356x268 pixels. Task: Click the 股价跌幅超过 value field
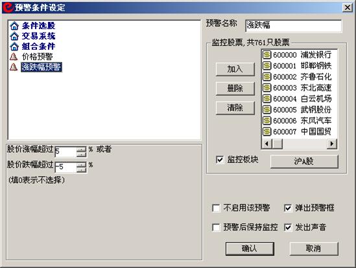66,167
